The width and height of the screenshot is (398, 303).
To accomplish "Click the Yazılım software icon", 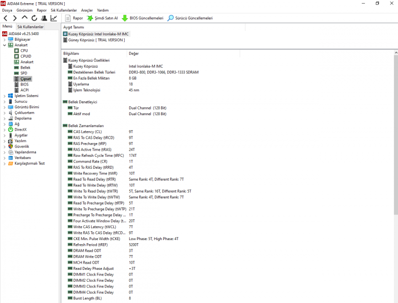I will [x=11, y=141].
